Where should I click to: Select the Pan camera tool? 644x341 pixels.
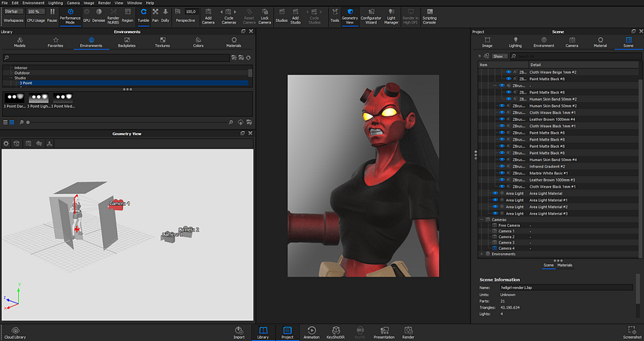[156, 16]
